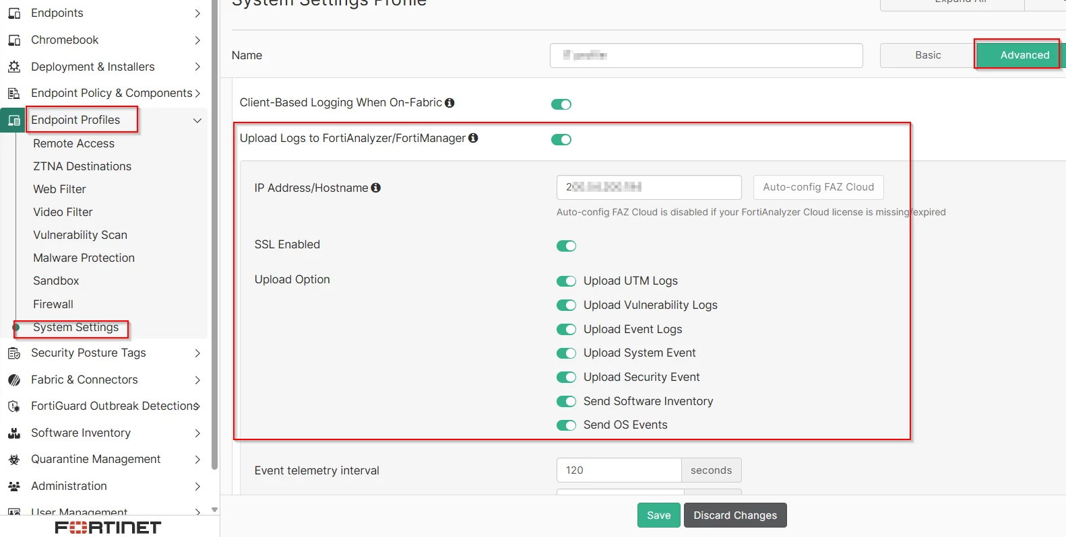Image resolution: width=1066 pixels, height=537 pixels.
Task: Click the Software Inventory icon
Action: (14, 433)
